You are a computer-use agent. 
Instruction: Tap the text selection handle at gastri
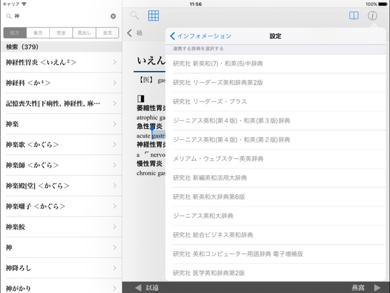(x=152, y=129)
